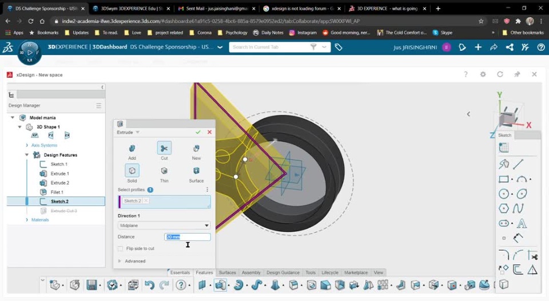This screenshot has height=301, width=549.
Task: Open the Midplane direction dropdown
Action: pos(164,225)
